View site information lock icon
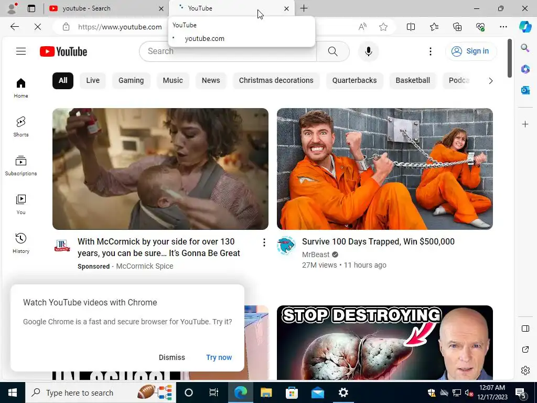Screen dimensions: 537x403 [x=66, y=27]
